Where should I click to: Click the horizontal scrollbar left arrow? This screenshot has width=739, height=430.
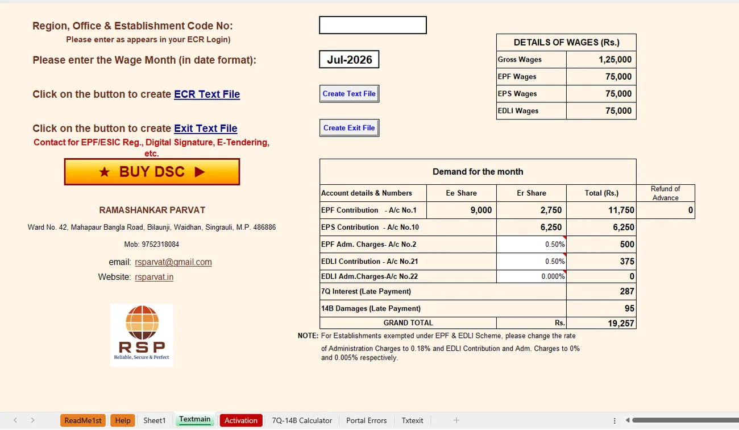tap(628, 420)
